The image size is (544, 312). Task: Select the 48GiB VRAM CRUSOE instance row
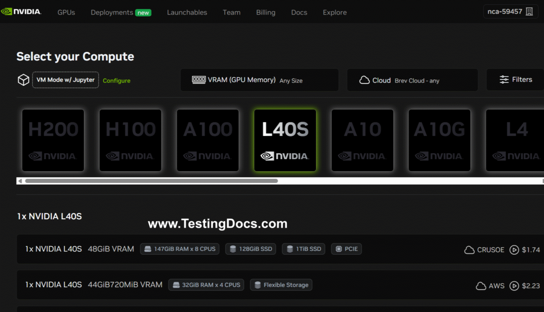[281, 250]
